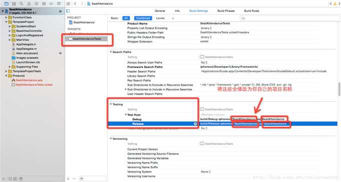Select the Combined view mode
Image resolution: width=341 pixels, height=182 pixels.
click(x=143, y=18)
